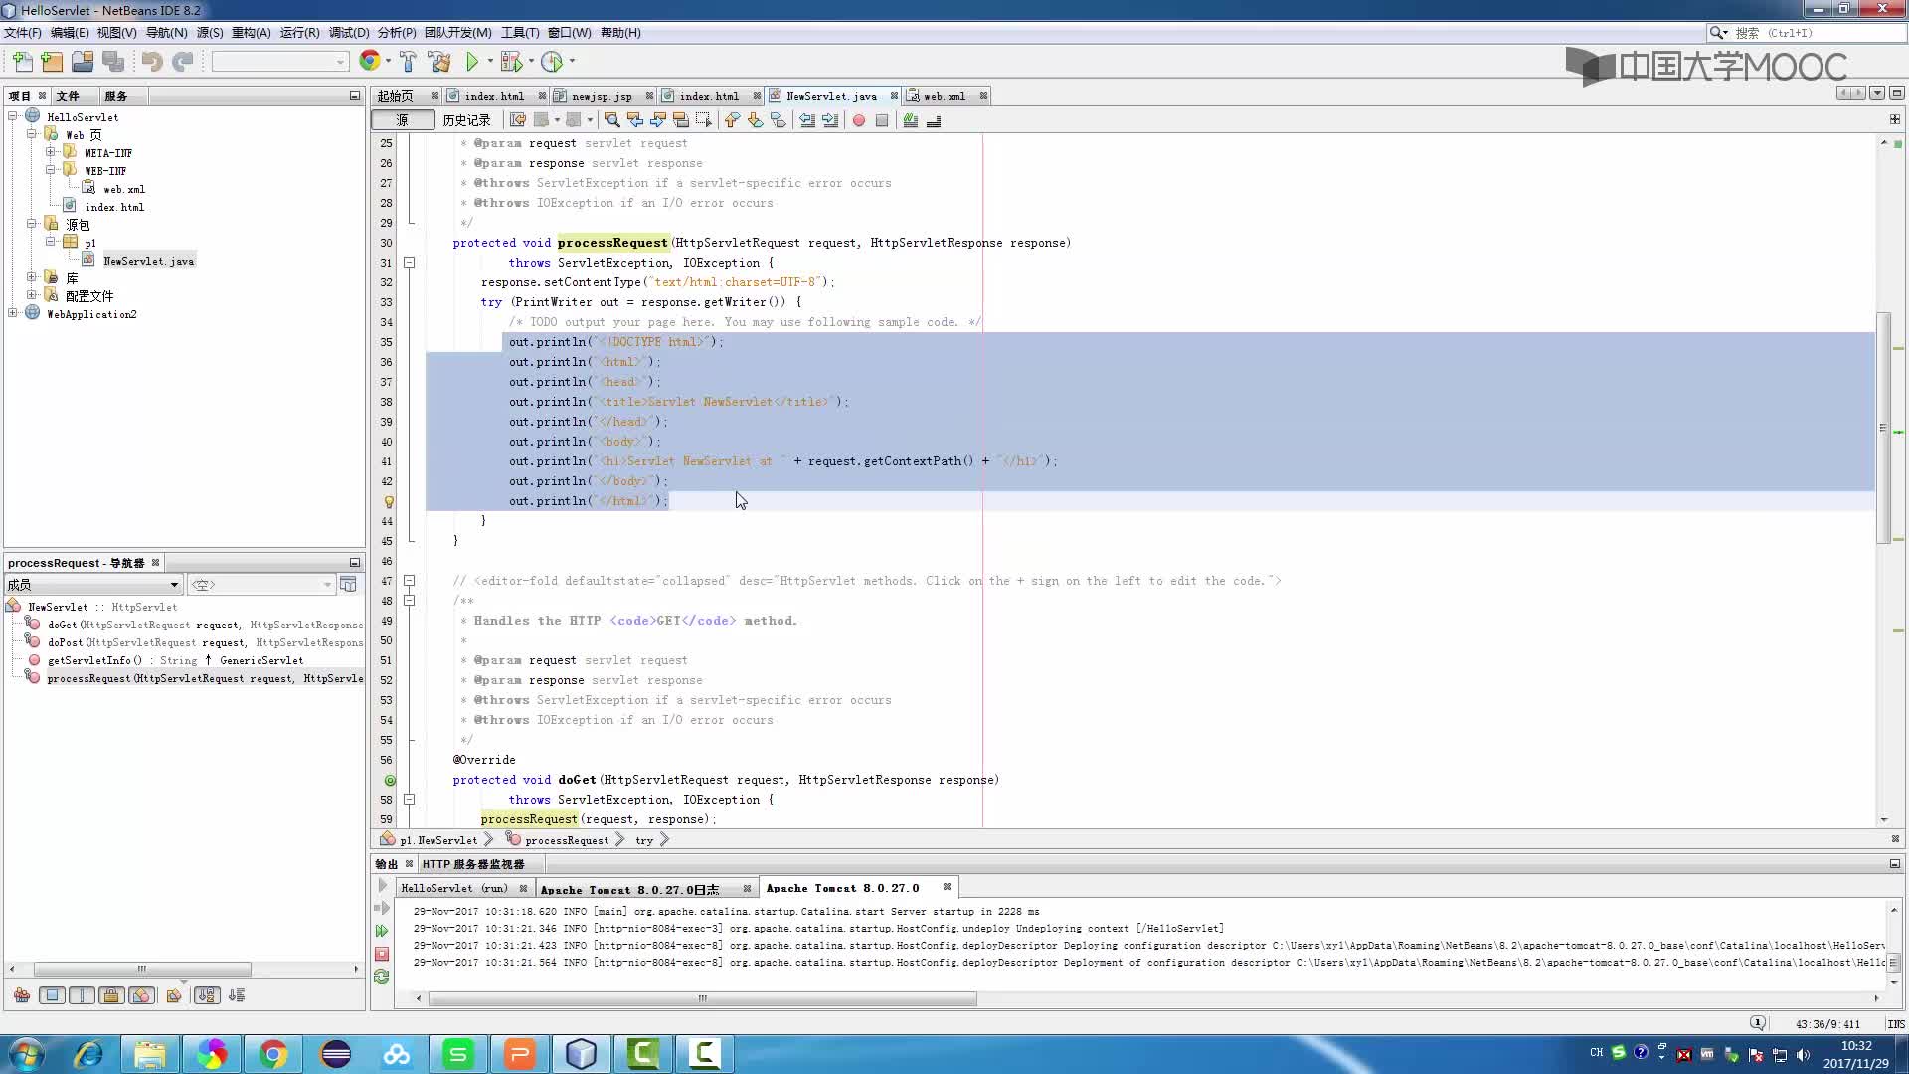The image size is (1909, 1074).
Task: Click the output panel horizontal scrollbar
Action: pos(702,998)
